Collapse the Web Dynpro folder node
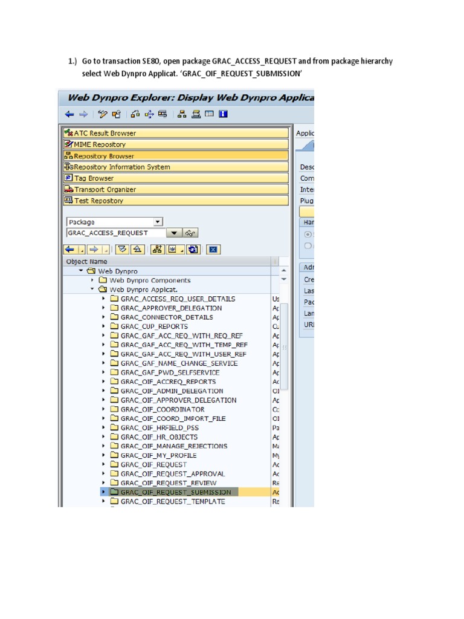Image resolution: width=464 pixels, height=619 pixels. (81, 271)
